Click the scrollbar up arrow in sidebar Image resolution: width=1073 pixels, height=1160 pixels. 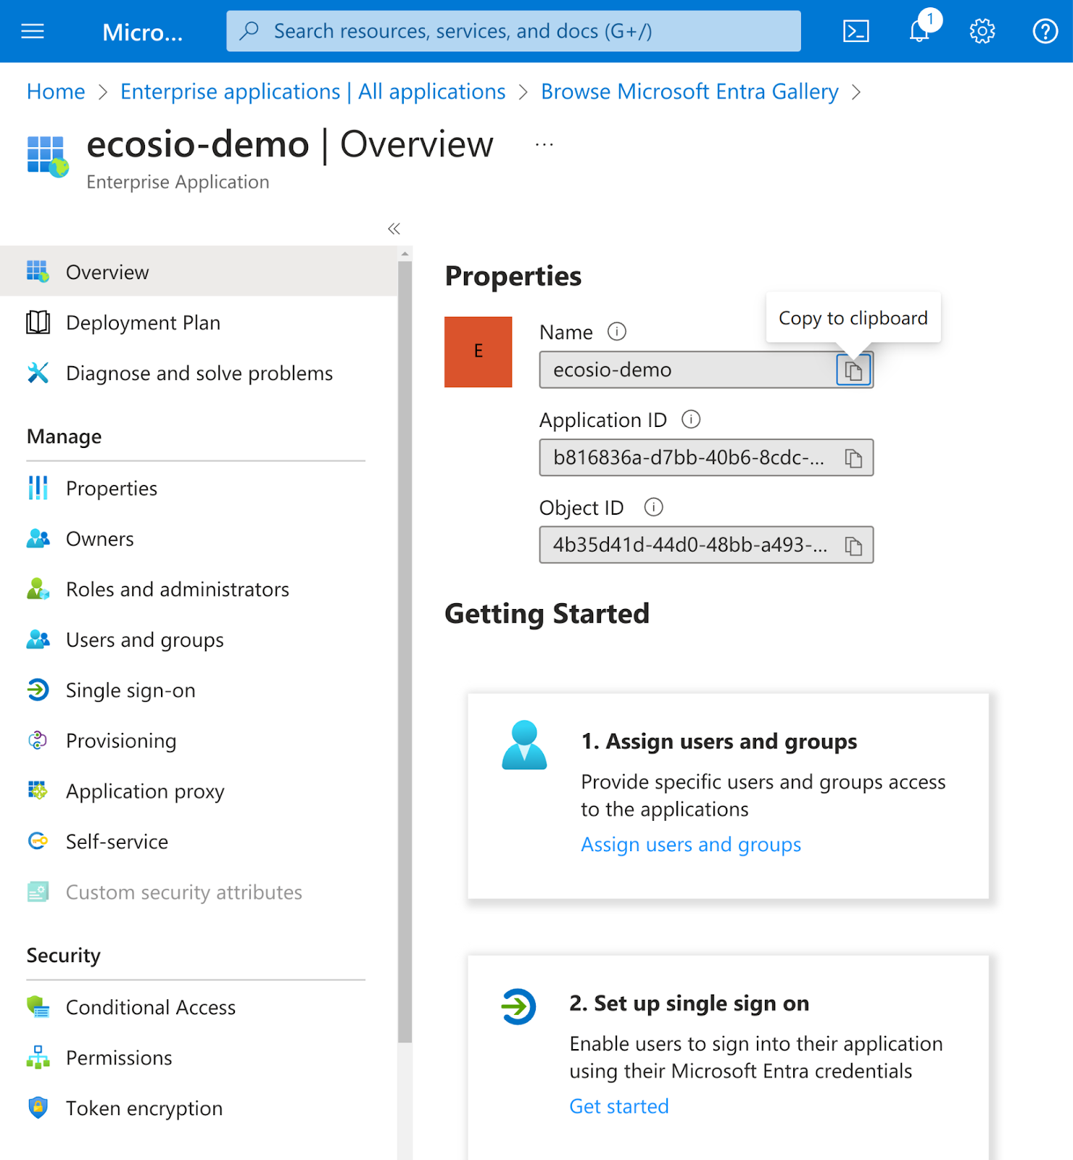pos(405,254)
